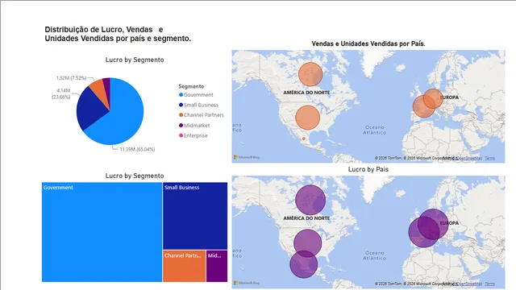Click the Microsoft Bing logo on sales map
The image size is (516, 290).
(x=247, y=157)
